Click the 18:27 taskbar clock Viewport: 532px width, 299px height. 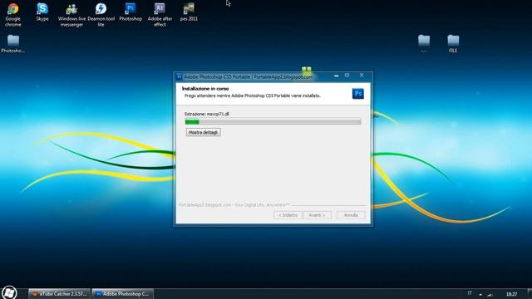(512, 294)
